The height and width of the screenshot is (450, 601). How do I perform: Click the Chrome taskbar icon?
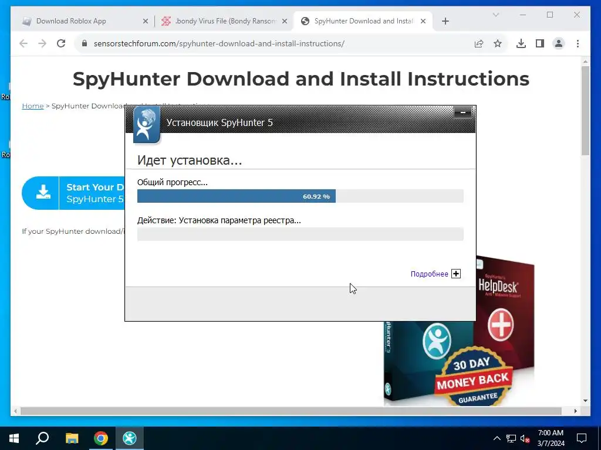click(x=101, y=438)
